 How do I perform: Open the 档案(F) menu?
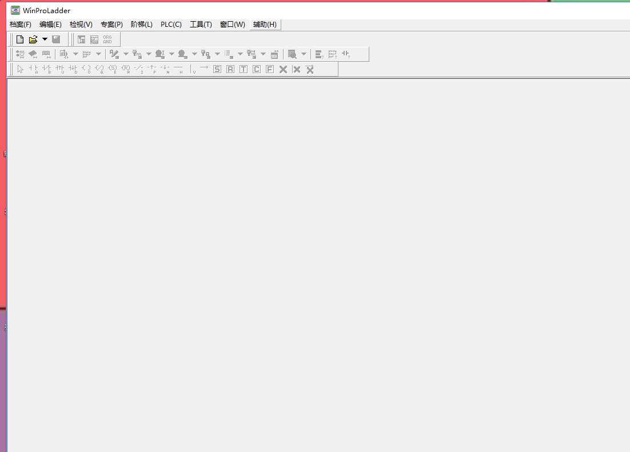coord(21,25)
